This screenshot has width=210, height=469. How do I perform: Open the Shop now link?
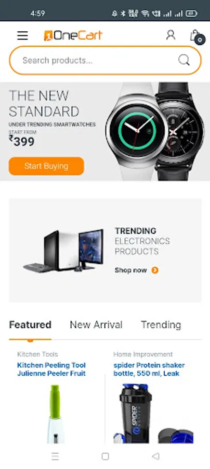pos(130,270)
